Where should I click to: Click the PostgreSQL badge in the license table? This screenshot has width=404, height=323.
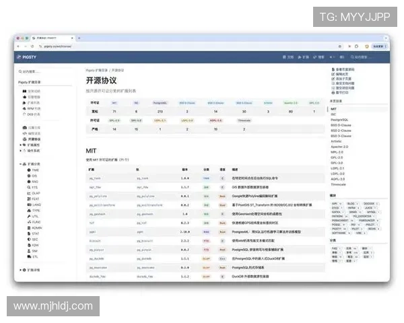pyautogui.click(x=160, y=103)
